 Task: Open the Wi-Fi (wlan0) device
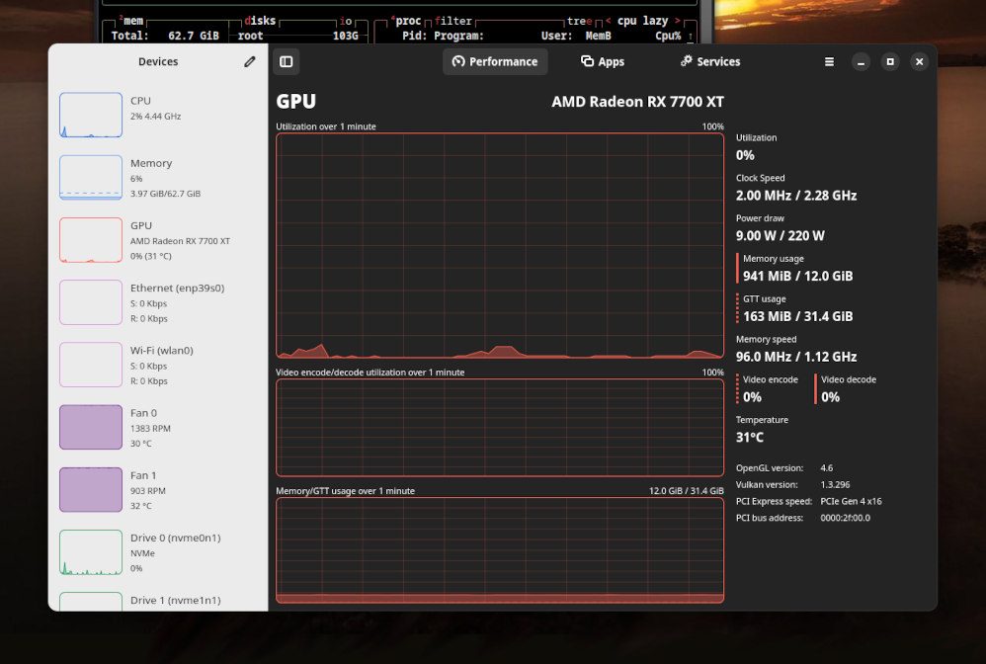[x=158, y=365]
